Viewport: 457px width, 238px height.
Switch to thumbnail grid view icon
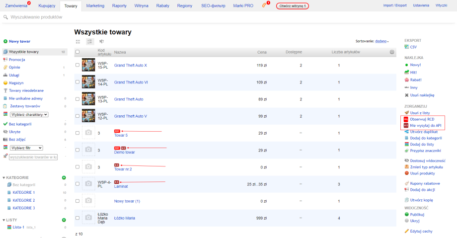[x=78, y=42]
